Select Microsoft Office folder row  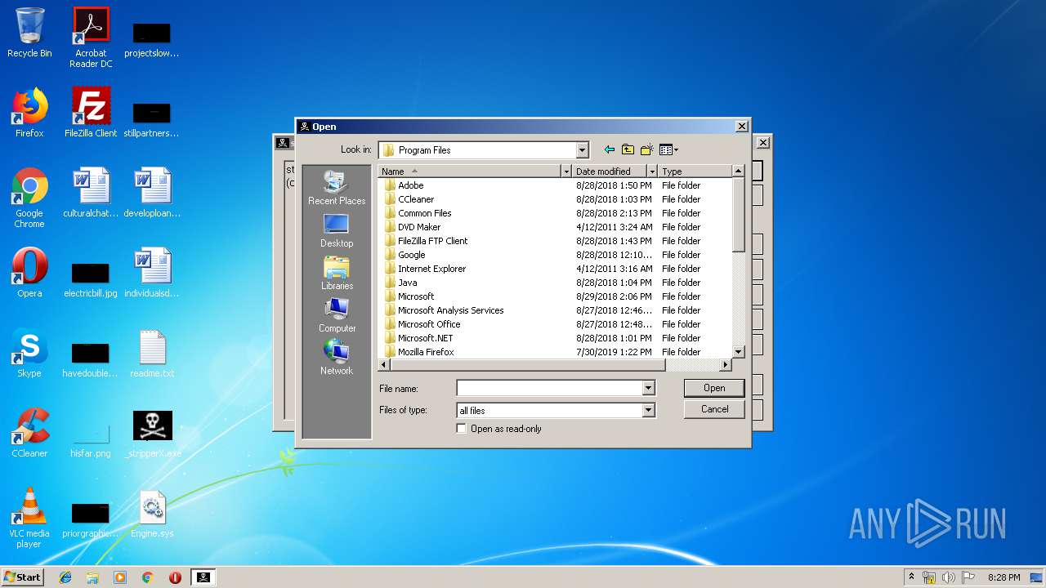[x=557, y=324]
